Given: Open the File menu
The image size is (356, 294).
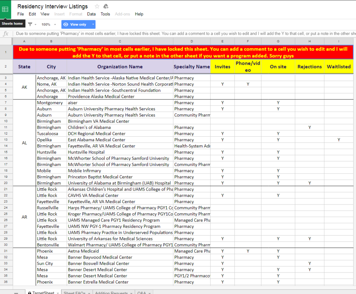Looking at the screenshot, I should [21, 14].
